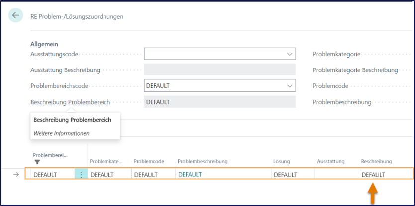Click the Ausstattung Beschreibung field

coord(219,70)
